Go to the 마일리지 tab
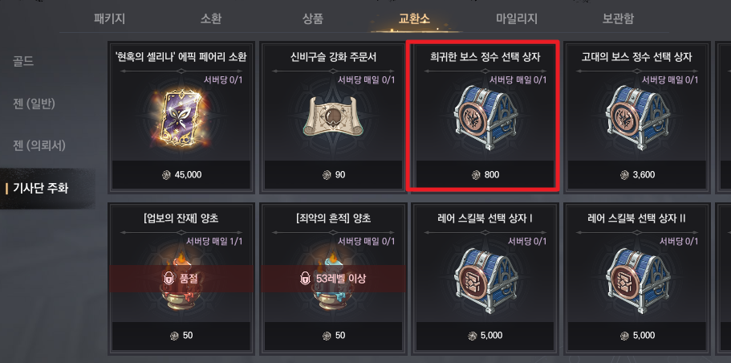 tap(517, 18)
